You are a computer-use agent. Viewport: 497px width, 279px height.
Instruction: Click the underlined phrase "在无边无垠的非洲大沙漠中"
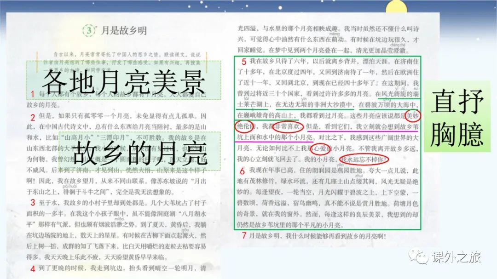(x=314, y=104)
